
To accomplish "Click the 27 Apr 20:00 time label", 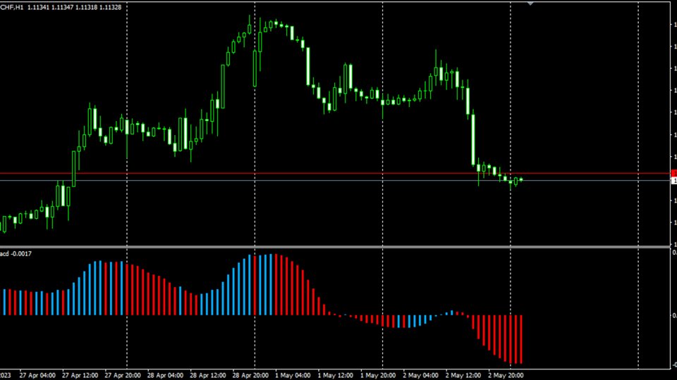I will coord(123,375).
